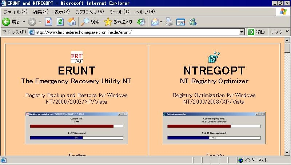Click the page icon in address bar
The width and height of the screenshot is (291, 165).
[x=32, y=32]
